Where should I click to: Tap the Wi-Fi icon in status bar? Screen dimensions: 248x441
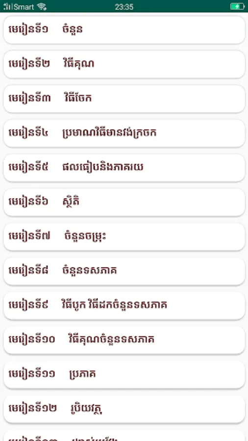[42, 6]
